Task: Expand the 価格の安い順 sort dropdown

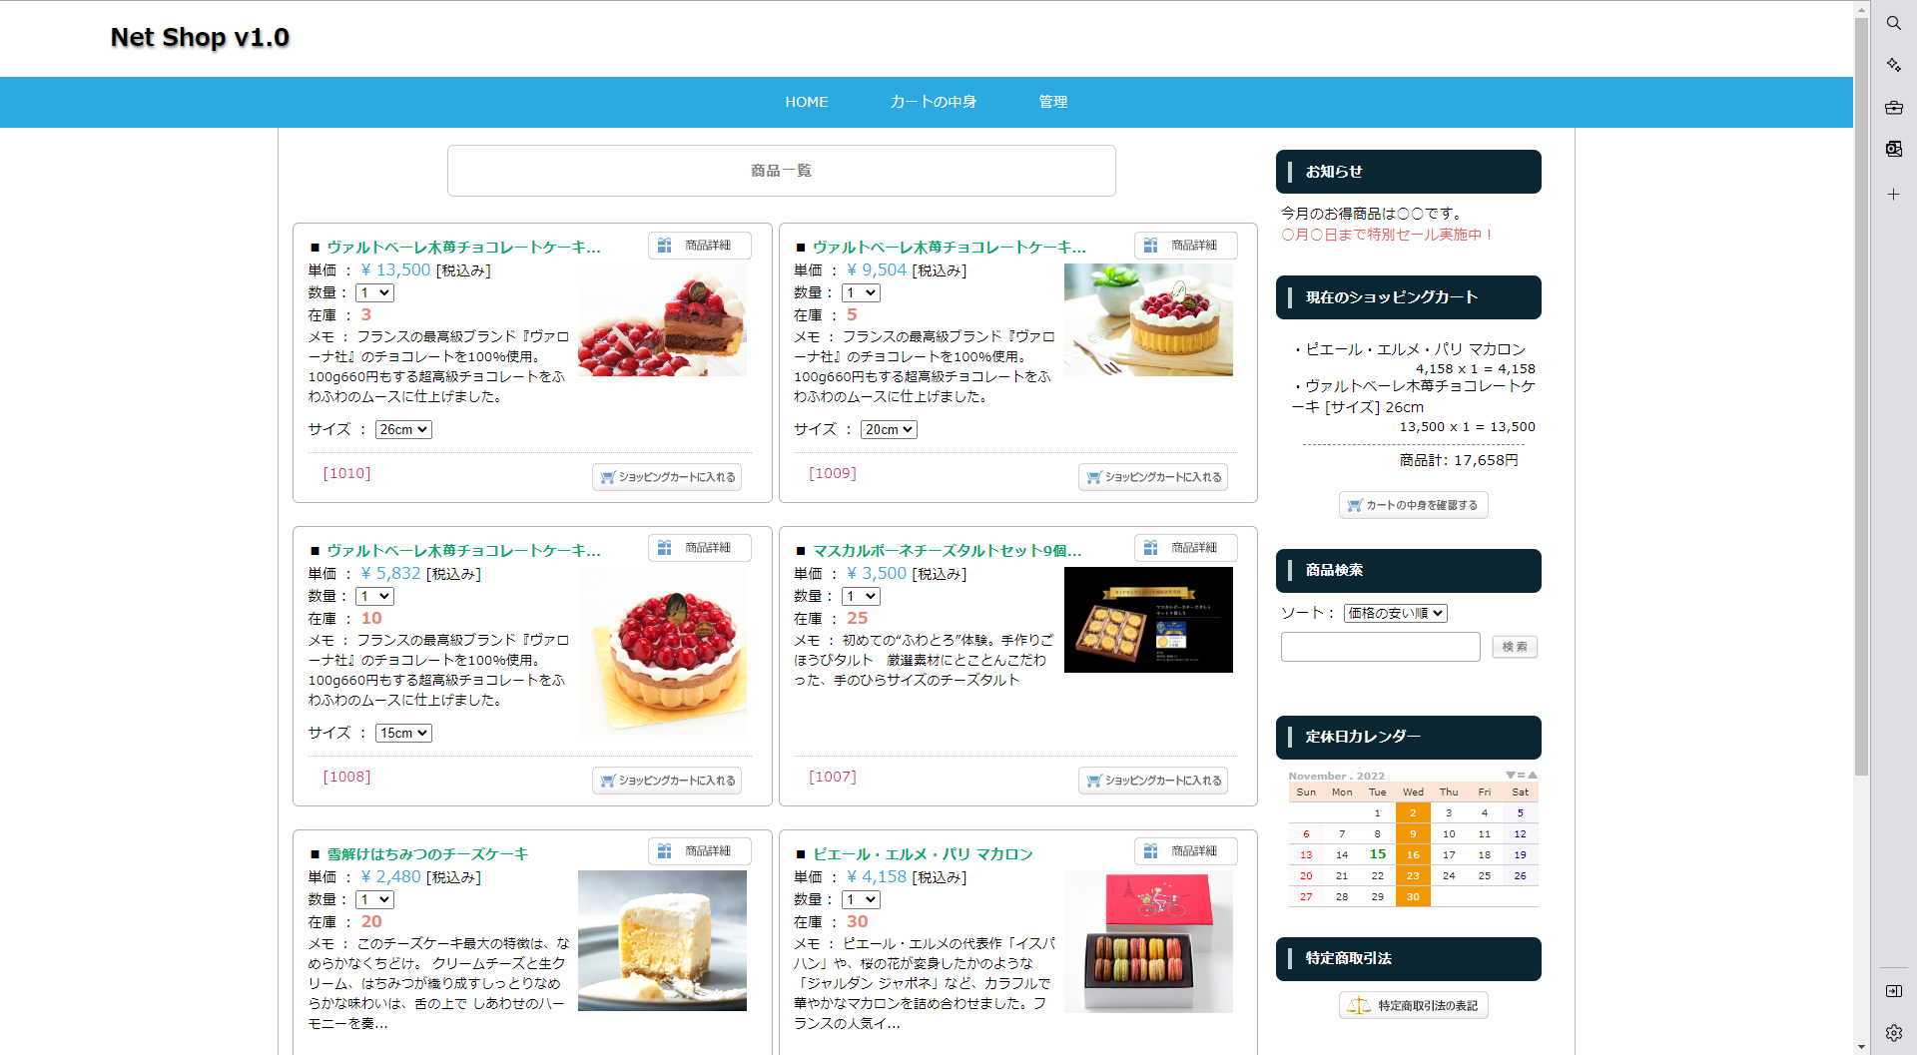Action: pos(1395,613)
